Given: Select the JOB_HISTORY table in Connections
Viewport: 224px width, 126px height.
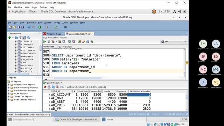Looking at the screenshot, I should point(28,59).
